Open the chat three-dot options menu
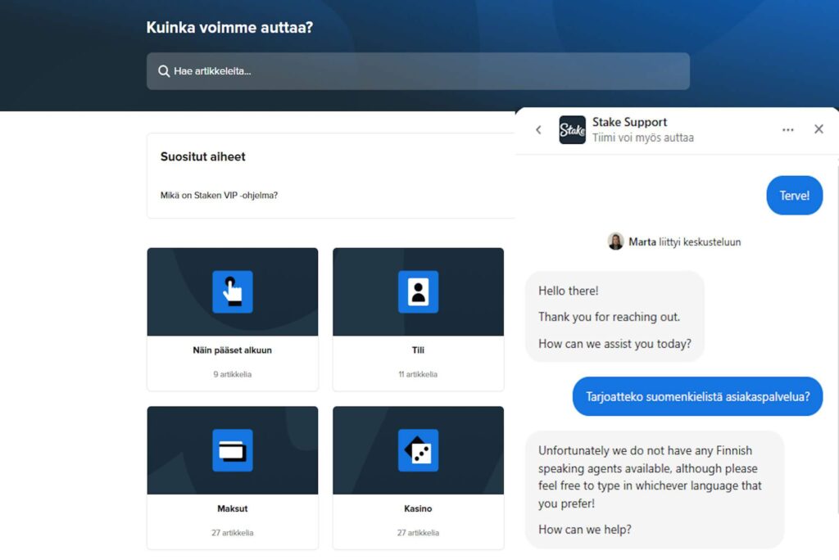 (787, 129)
